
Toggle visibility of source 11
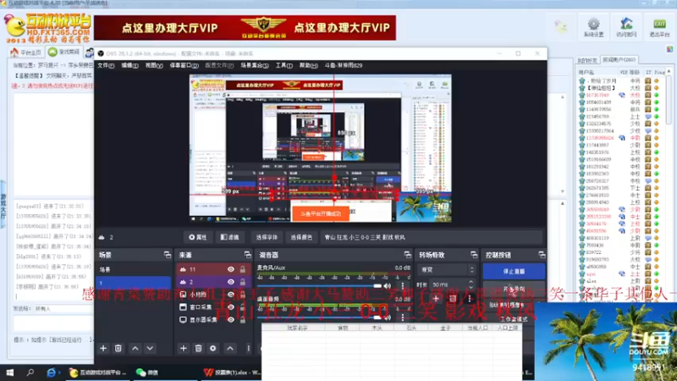click(231, 269)
